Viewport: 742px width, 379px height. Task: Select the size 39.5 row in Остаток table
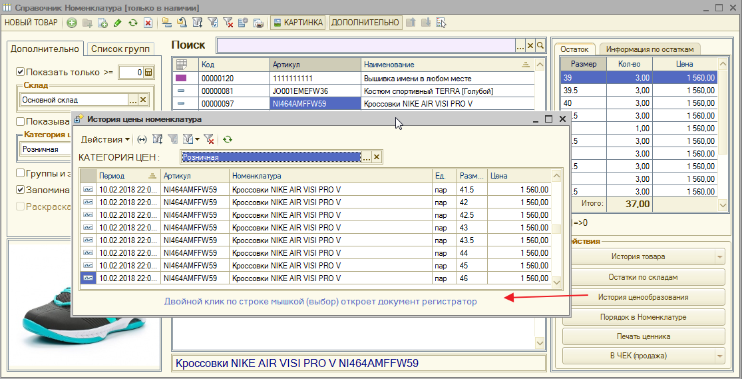639,90
